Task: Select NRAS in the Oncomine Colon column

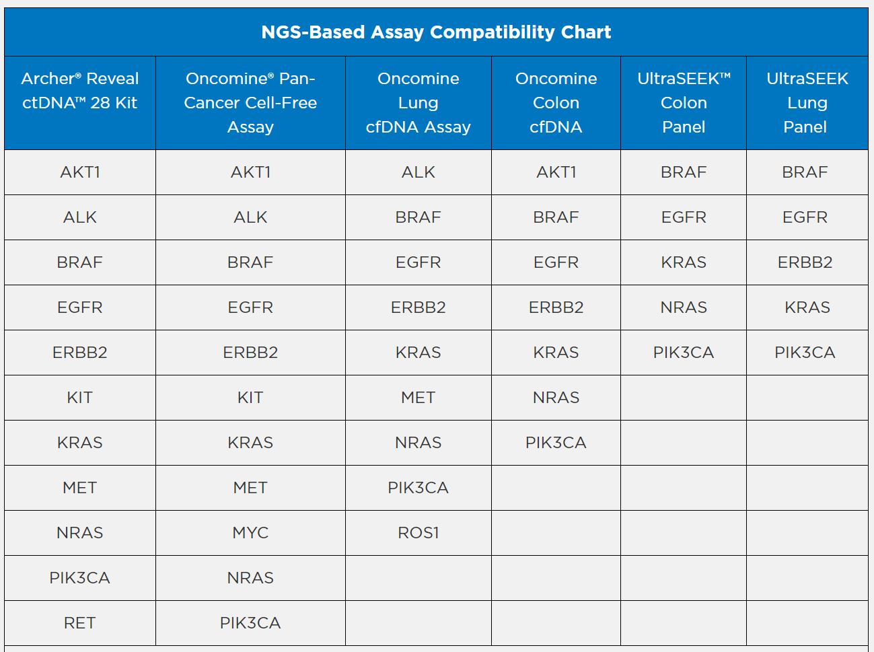Action: coord(556,398)
